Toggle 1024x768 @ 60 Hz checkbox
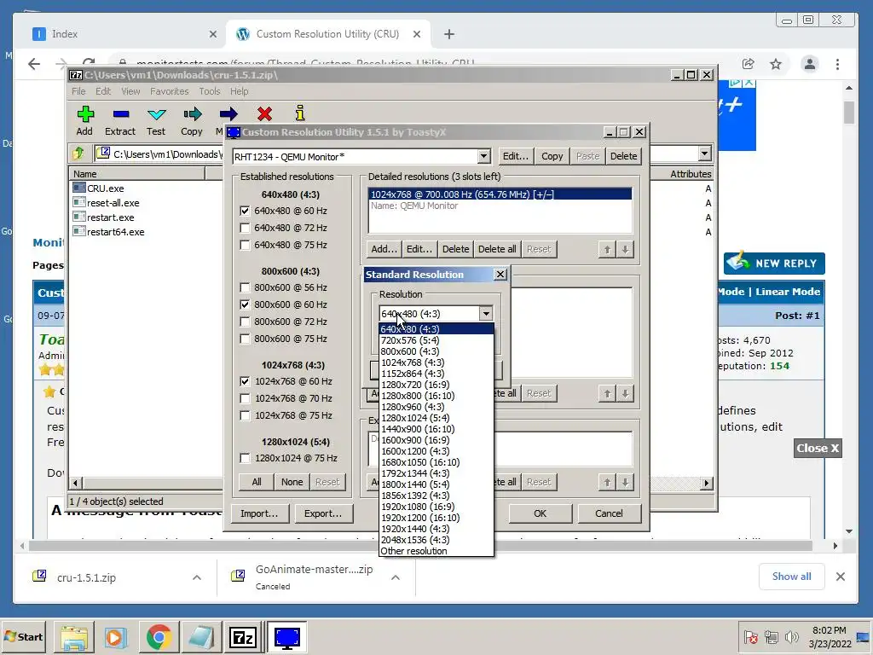Screen dimensions: 873x655 click(245, 381)
